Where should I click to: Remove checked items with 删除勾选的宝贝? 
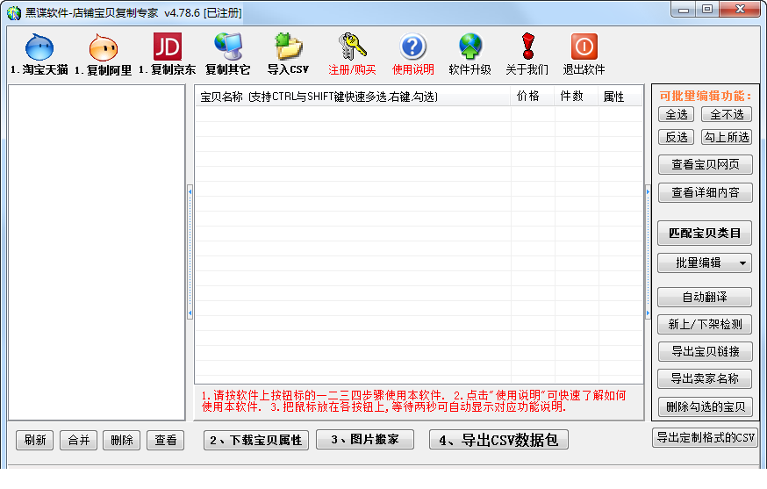coord(705,406)
